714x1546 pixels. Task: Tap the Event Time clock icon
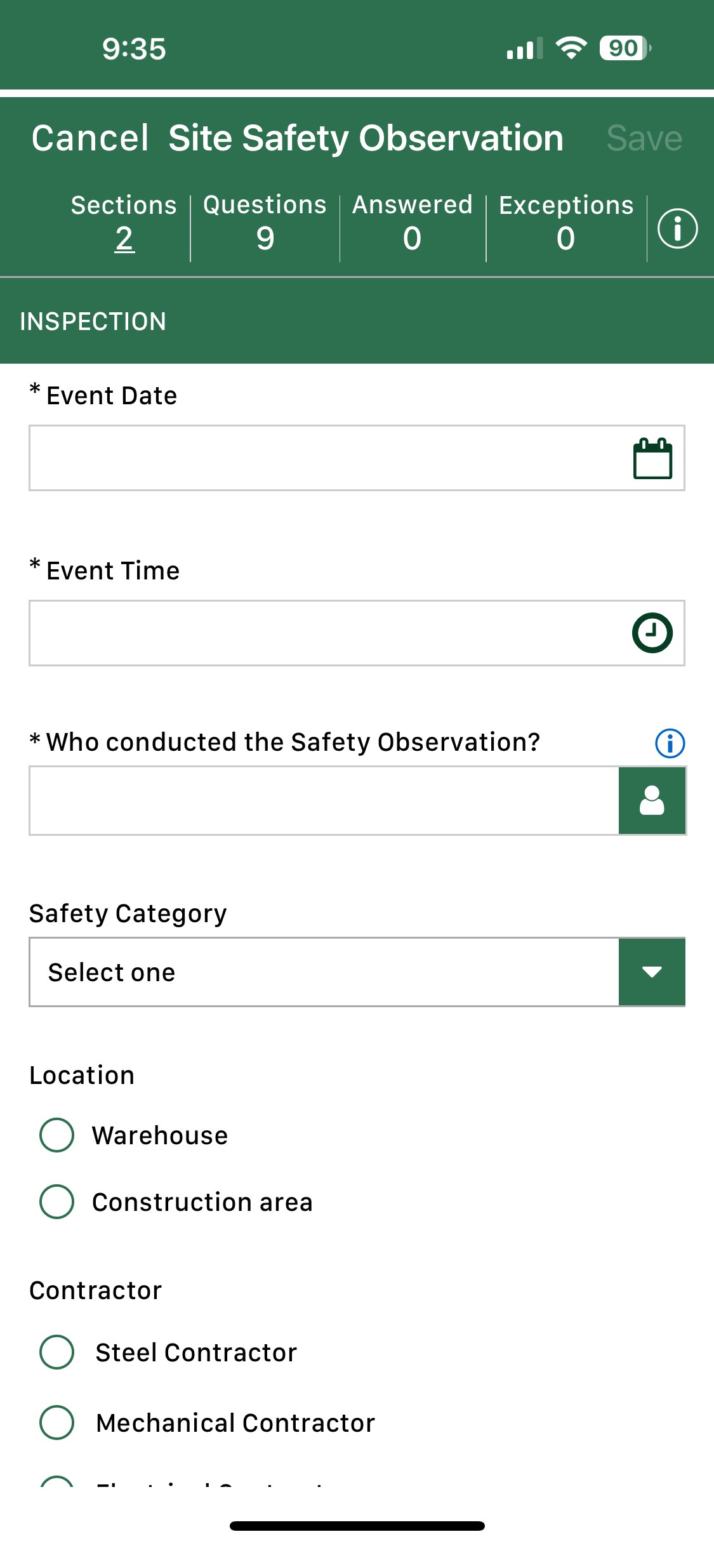point(652,633)
